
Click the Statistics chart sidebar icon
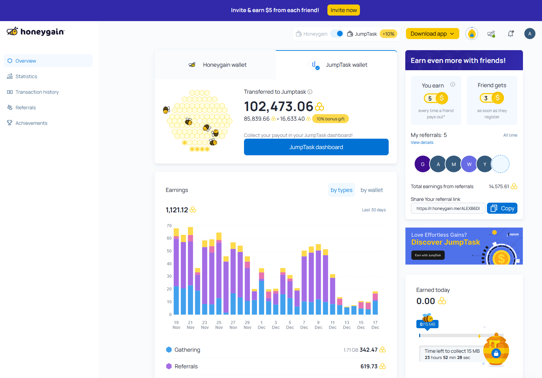pyautogui.click(x=10, y=76)
